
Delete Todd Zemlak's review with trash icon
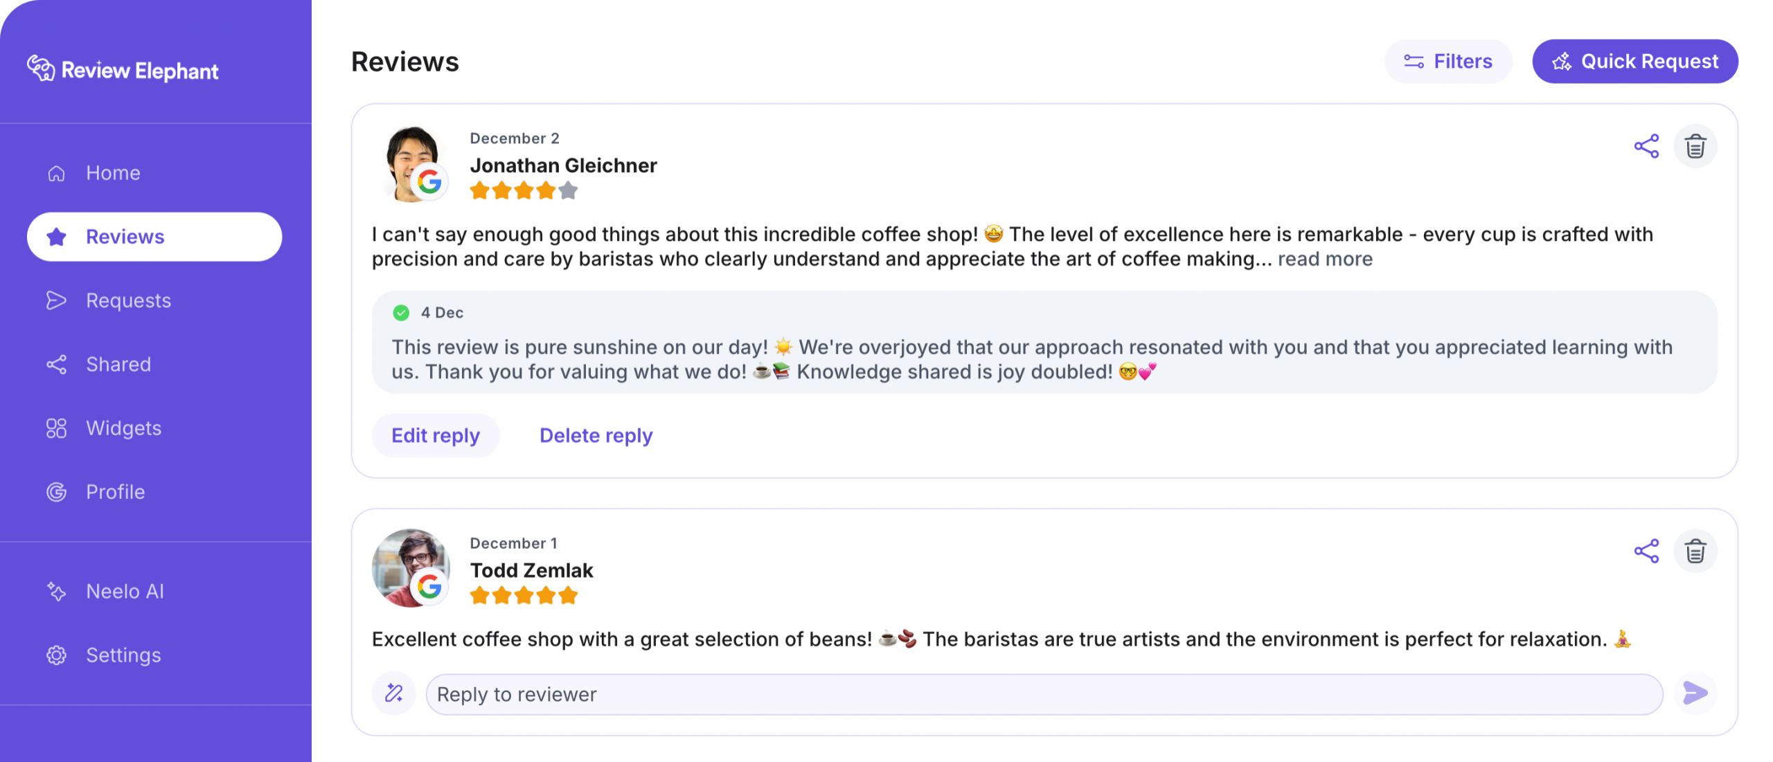tap(1695, 552)
